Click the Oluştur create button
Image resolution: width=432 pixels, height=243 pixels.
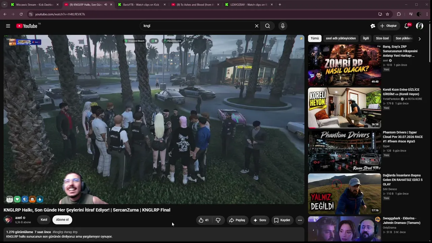tap(388, 26)
